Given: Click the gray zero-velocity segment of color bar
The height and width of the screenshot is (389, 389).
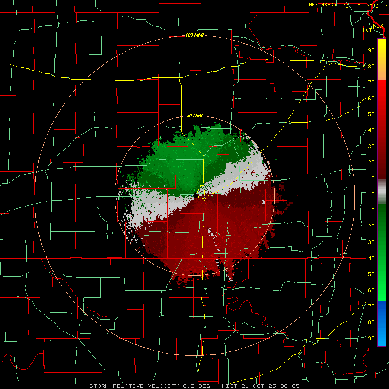Looking at the screenshot, I should (x=382, y=191).
